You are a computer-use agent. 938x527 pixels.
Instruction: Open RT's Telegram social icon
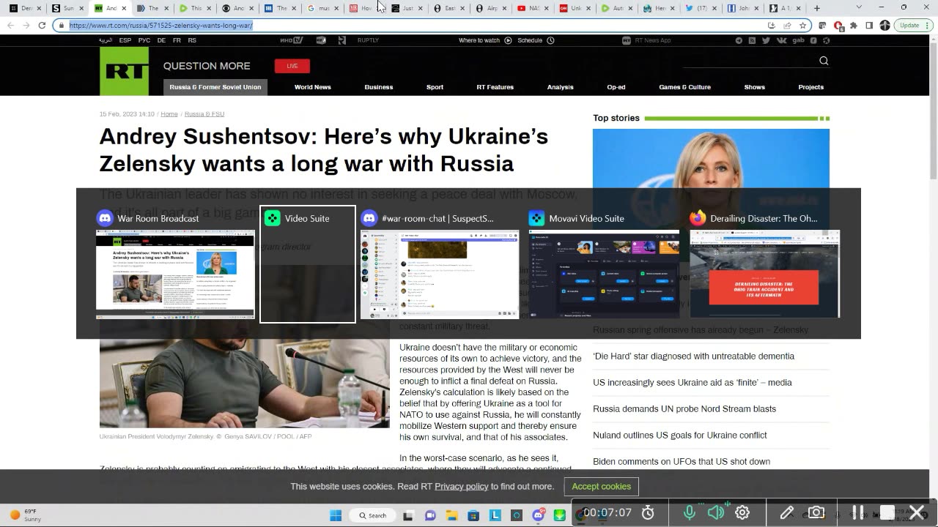739,40
